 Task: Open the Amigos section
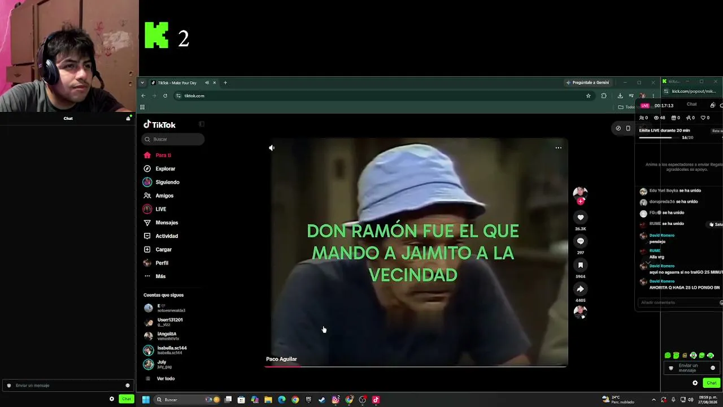click(159, 196)
